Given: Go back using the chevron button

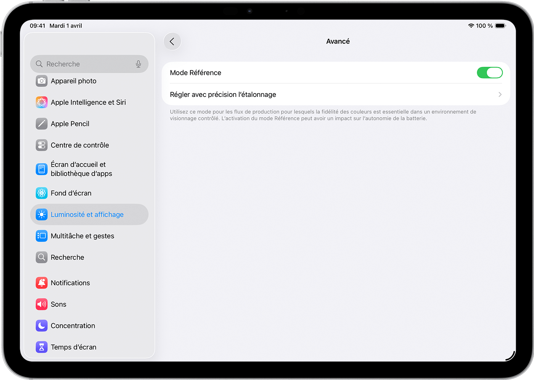Looking at the screenshot, I should [x=172, y=42].
